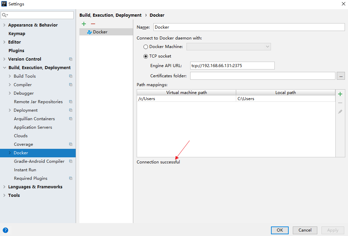Select the C:\Users local path cell

(286, 99)
